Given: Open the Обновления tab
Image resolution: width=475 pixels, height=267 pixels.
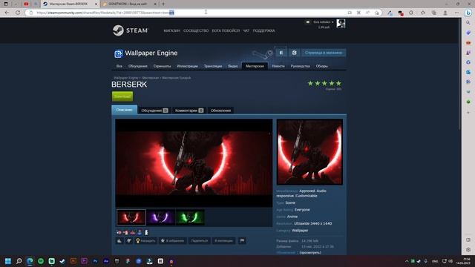Looking at the screenshot, I should pyautogui.click(x=220, y=111).
